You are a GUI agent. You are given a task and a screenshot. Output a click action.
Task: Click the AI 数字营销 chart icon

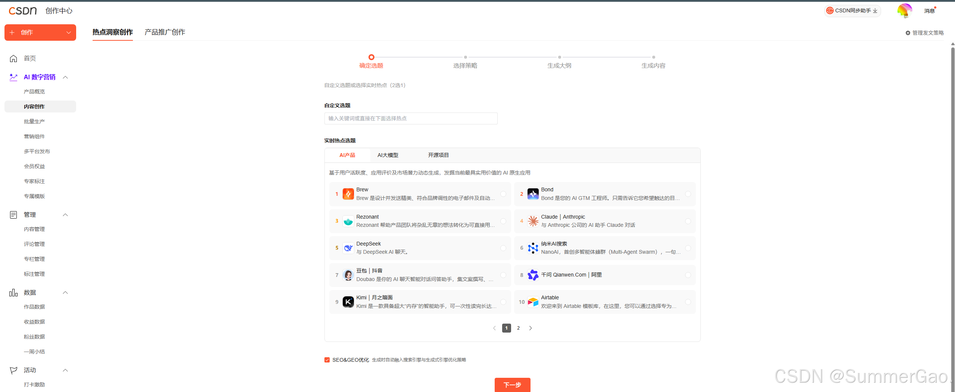[x=13, y=77]
